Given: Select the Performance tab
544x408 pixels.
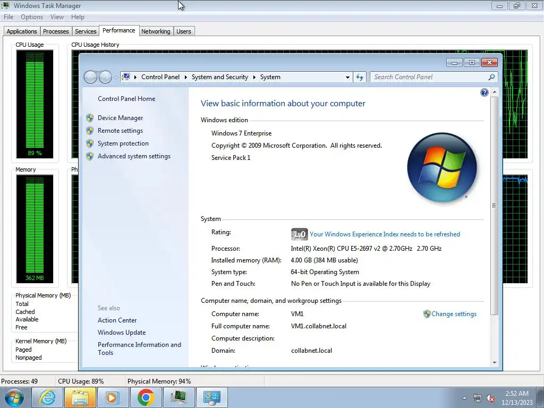Looking at the screenshot, I should click(118, 30).
